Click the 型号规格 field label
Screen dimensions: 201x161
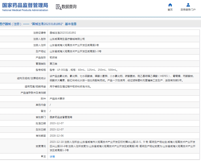pos(41,70)
